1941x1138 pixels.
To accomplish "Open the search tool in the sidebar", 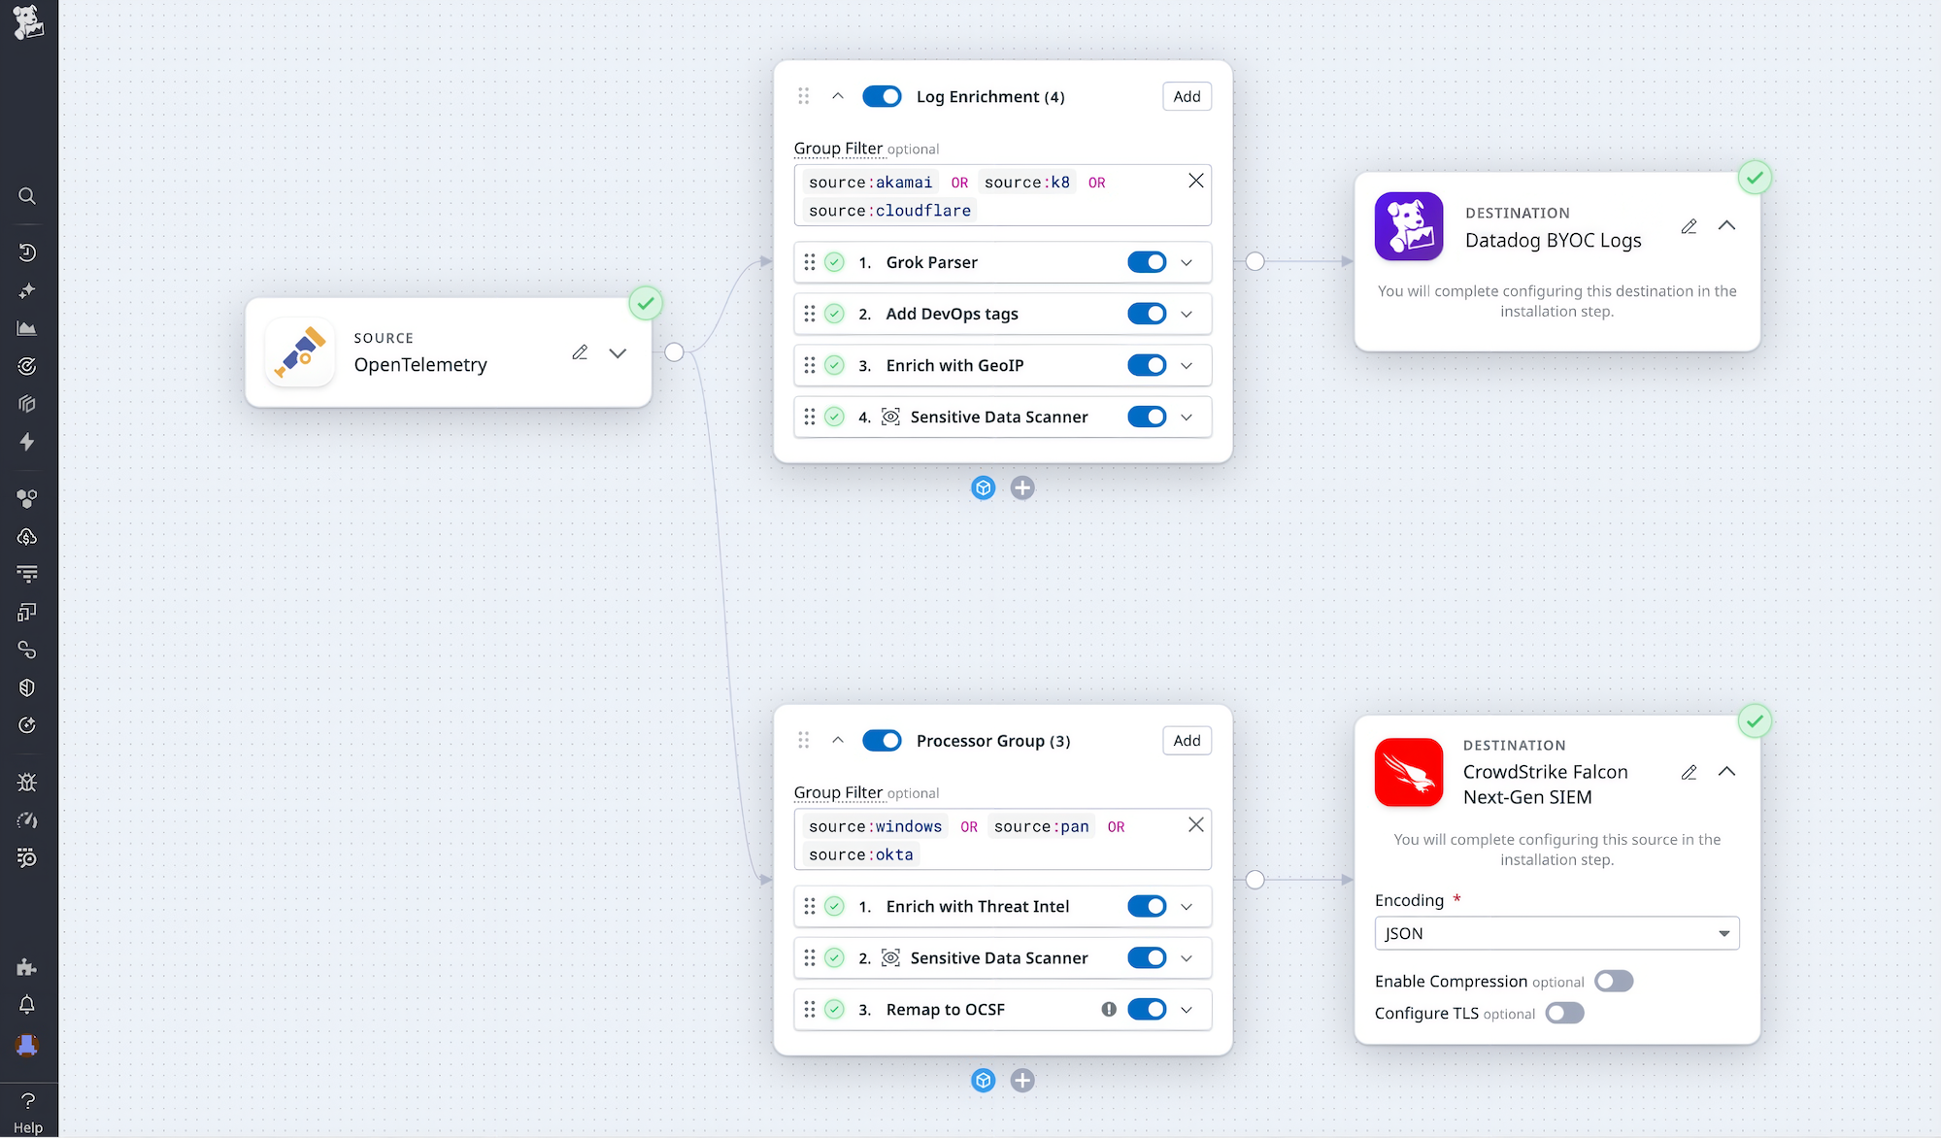I will (x=27, y=196).
